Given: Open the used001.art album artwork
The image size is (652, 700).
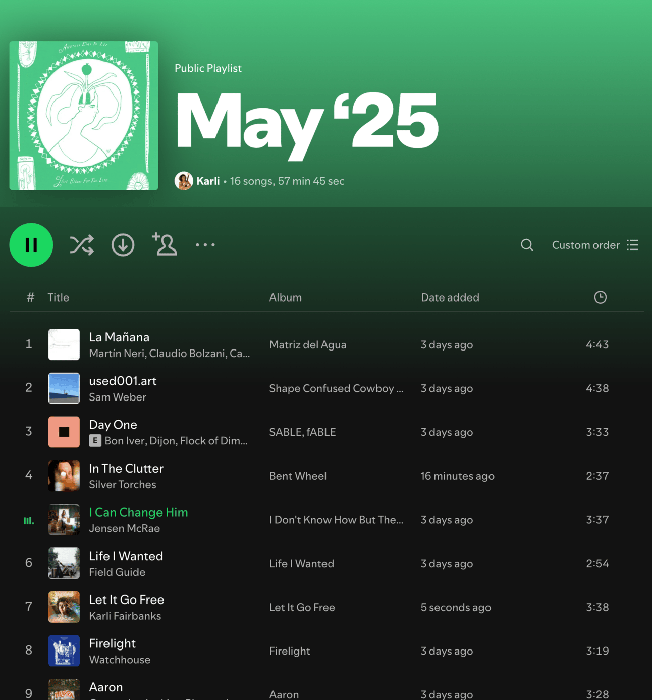Looking at the screenshot, I should click(64, 388).
